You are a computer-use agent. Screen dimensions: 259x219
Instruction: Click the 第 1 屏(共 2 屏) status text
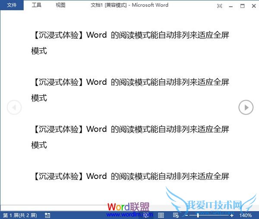click(x=20, y=215)
